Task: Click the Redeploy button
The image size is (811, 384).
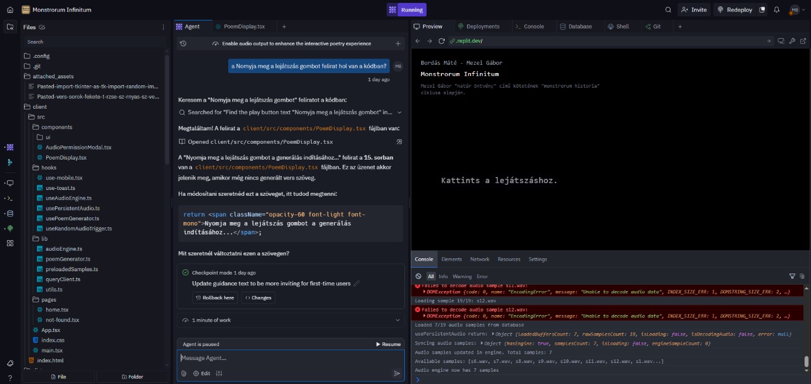Action: coord(735,10)
